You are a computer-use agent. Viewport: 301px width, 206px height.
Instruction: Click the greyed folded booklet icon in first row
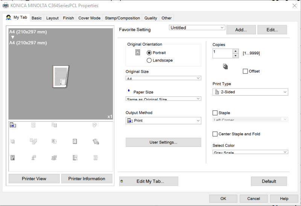click(96, 125)
